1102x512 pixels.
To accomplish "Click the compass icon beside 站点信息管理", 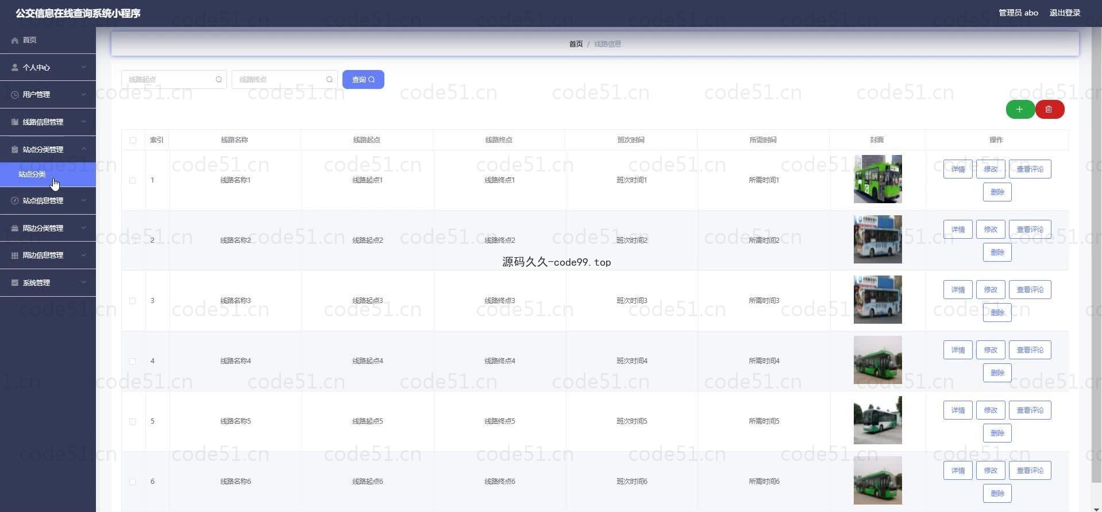I will coord(15,200).
